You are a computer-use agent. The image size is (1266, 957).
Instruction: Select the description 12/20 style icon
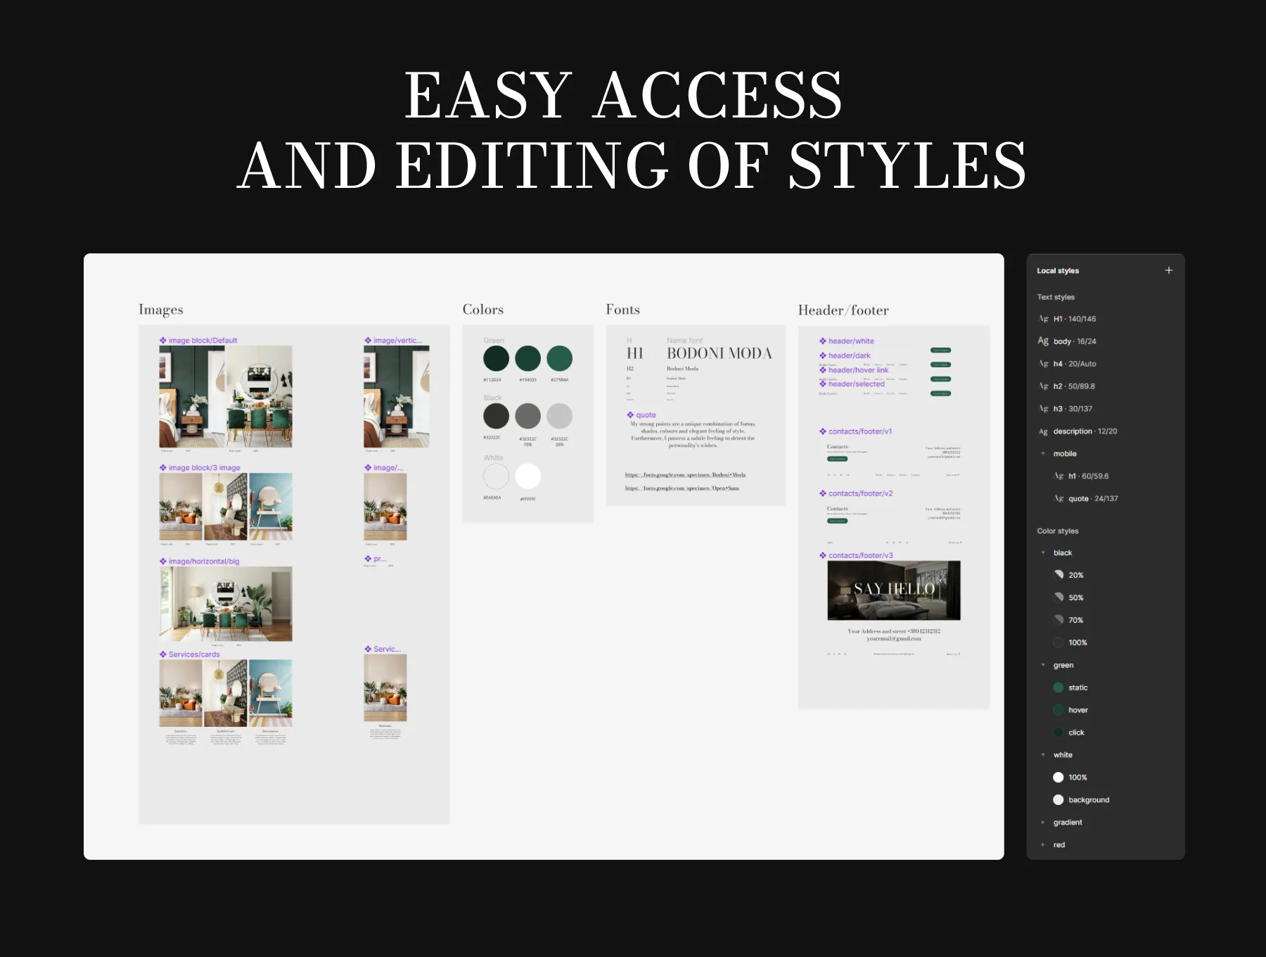click(x=1043, y=431)
